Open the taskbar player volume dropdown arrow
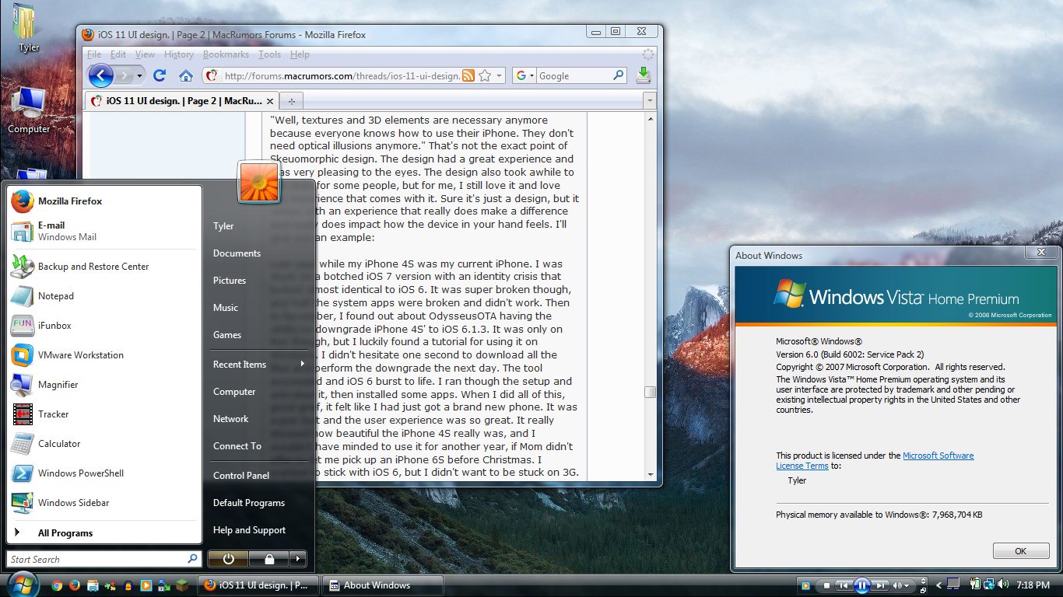This screenshot has width=1063, height=597. (x=907, y=585)
